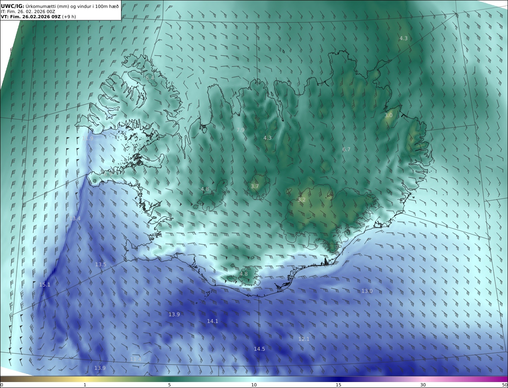This screenshot has width=508, height=388.
Task: Select the 13.4 value label on the map
Action: [75, 219]
